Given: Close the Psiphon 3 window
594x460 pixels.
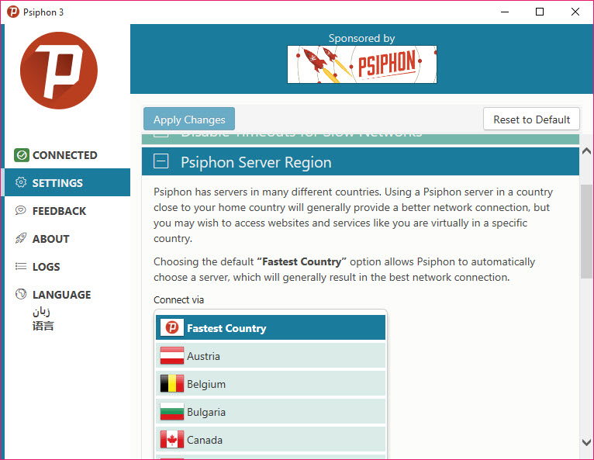Looking at the screenshot, I should tap(575, 12).
